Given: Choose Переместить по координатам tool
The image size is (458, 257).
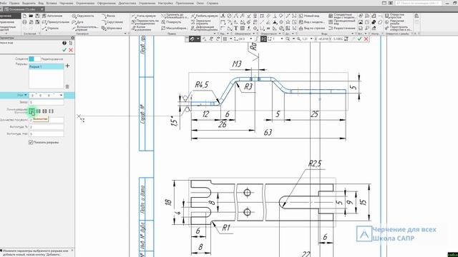Looking at the screenshot, I should pos(145,22).
